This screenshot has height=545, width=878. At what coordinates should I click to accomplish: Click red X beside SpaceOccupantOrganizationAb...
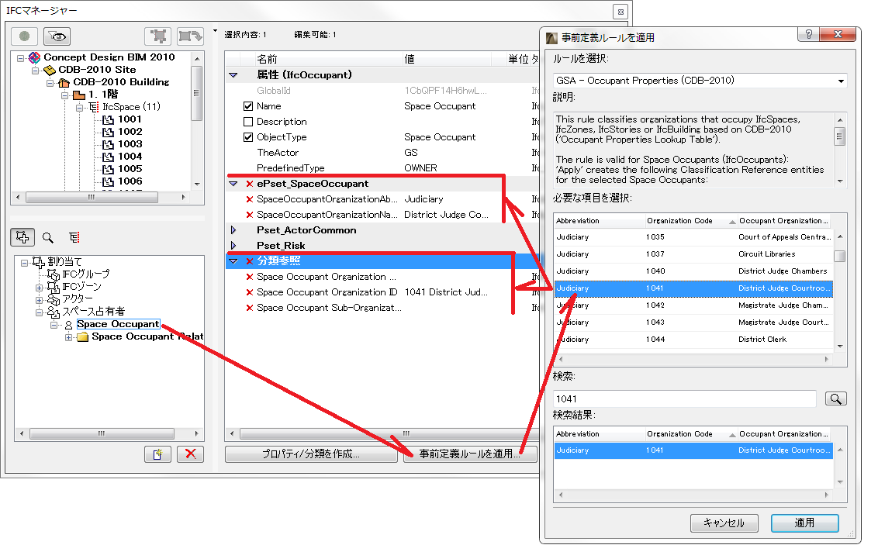click(250, 199)
